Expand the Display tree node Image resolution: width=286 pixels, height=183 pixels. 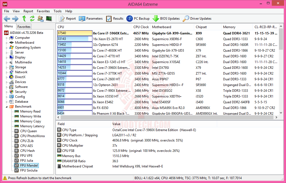point(7,58)
